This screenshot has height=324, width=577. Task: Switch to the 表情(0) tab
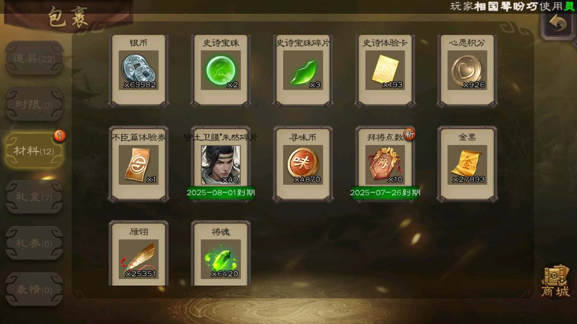point(34,289)
